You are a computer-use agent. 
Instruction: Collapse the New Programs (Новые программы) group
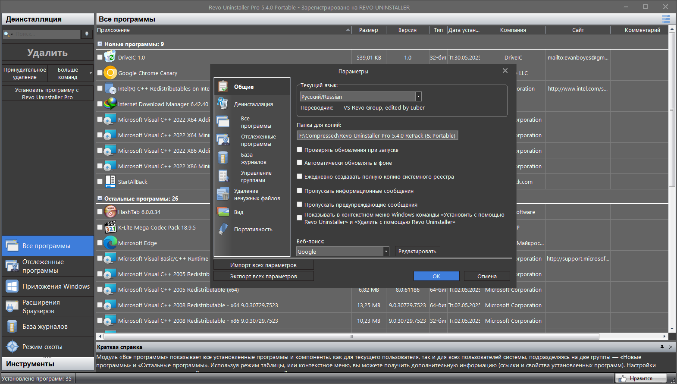100,44
